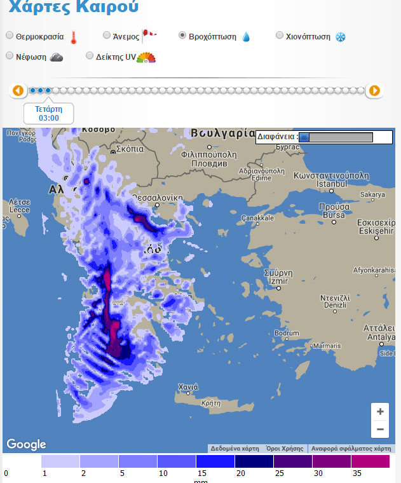Click the thermometer icon next to Θερμοκρασία

coord(74,37)
